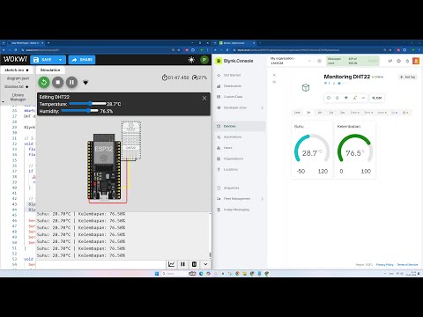Open the Library Manager tab
This screenshot has width=423, height=317.
[18, 97]
